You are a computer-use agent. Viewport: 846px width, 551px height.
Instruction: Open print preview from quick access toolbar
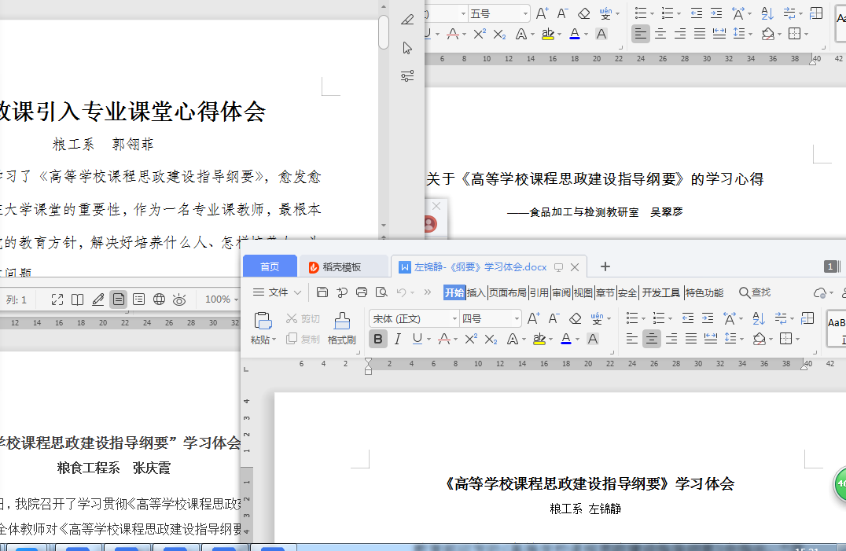381,292
